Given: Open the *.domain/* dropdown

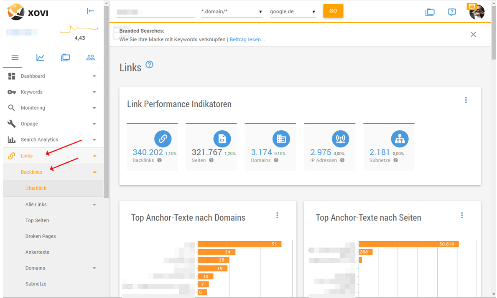Looking at the screenshot, I should click(232, 12).
